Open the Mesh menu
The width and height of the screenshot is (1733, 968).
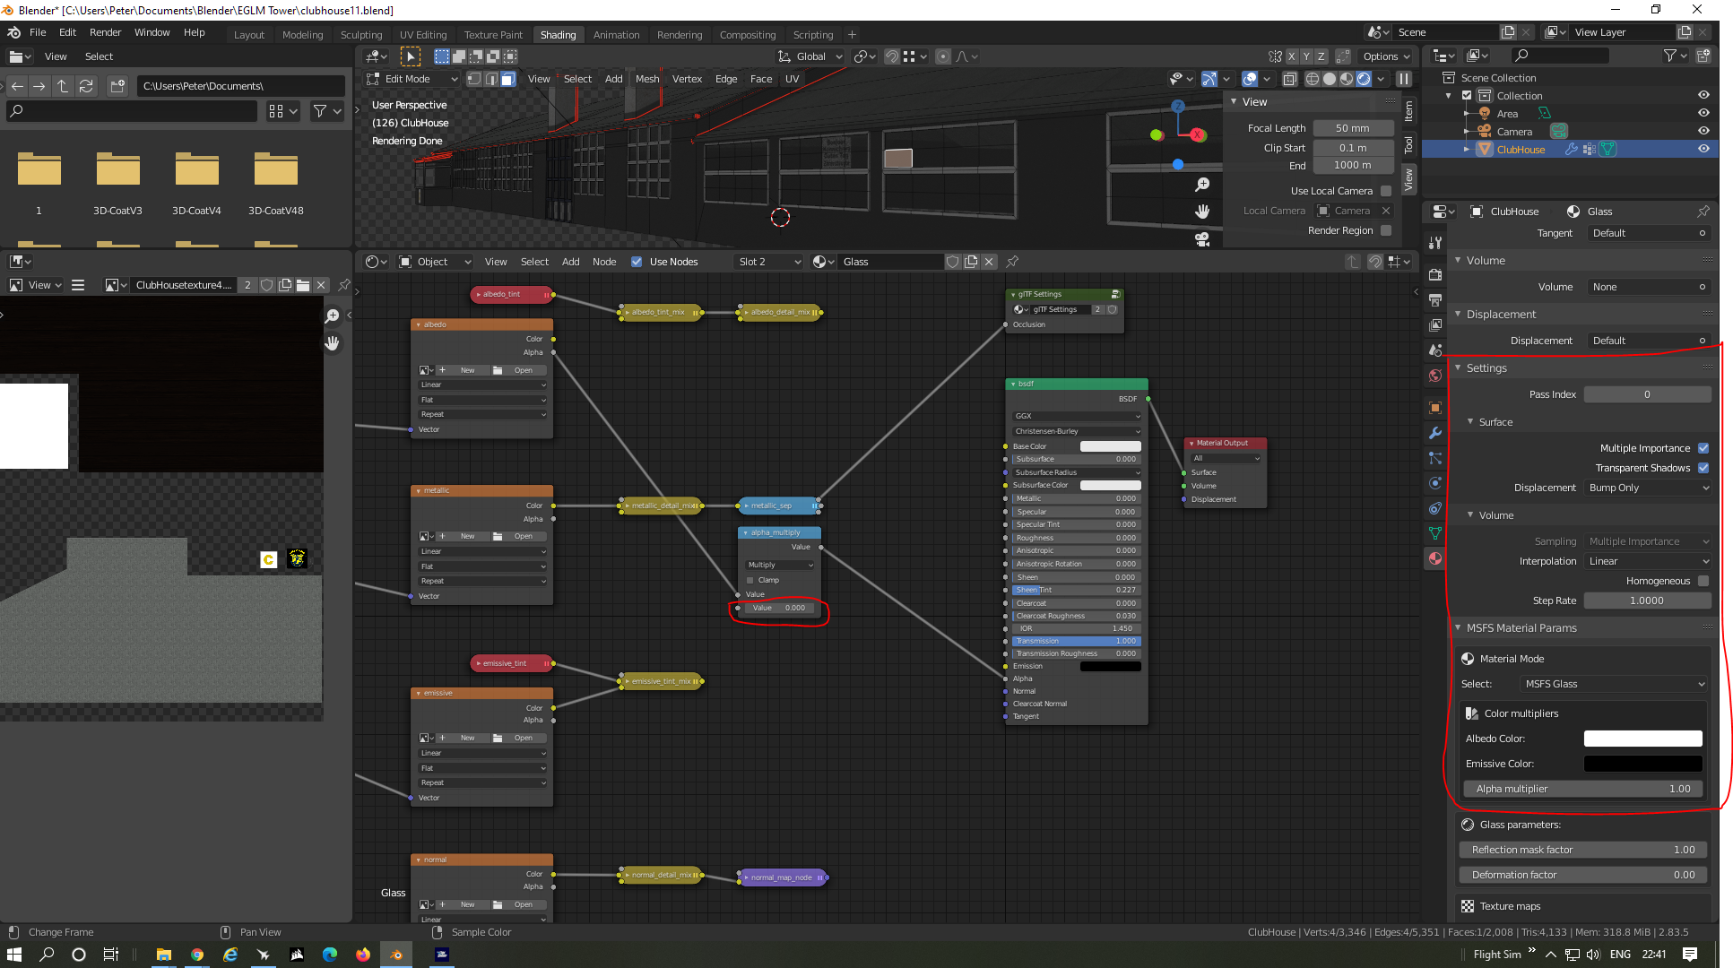[x=646, y=79]
